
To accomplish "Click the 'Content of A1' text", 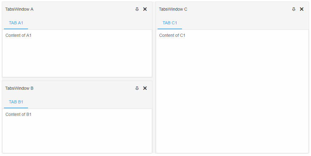I will coord(19,36).
